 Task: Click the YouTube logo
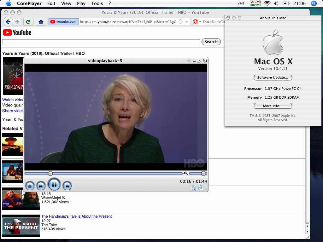click(17, 32)
